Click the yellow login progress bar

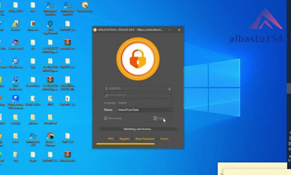(x=125, y=144)
